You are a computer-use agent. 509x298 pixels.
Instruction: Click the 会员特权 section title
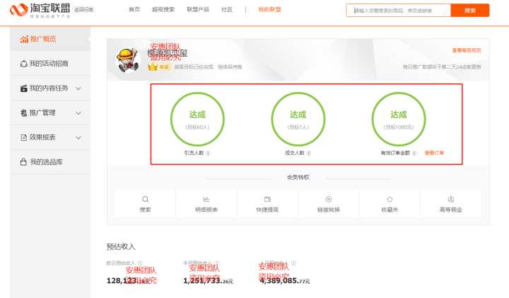pos(298,178)
